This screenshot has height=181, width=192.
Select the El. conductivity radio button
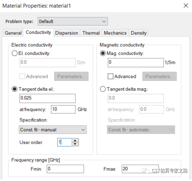[14, 53]
